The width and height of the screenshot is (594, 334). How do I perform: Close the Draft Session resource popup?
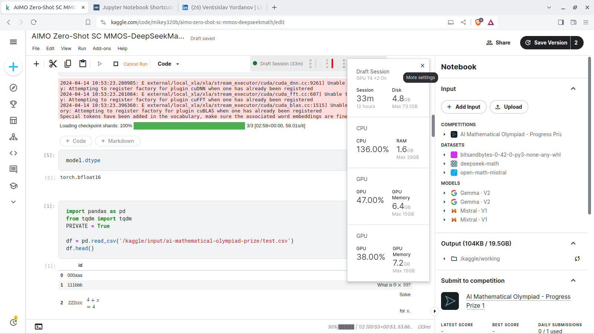click(422, 66)
